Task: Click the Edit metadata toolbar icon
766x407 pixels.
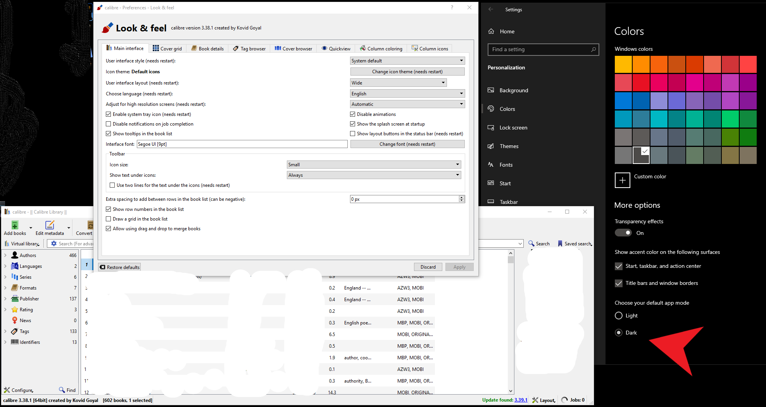Action: click(x=50, y=225)
